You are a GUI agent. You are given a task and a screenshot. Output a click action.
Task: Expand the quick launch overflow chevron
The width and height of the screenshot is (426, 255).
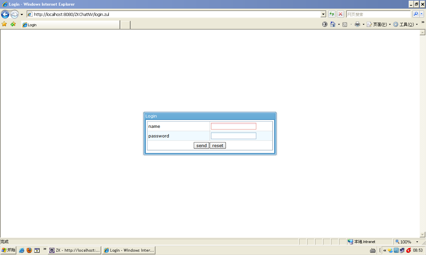45,249
